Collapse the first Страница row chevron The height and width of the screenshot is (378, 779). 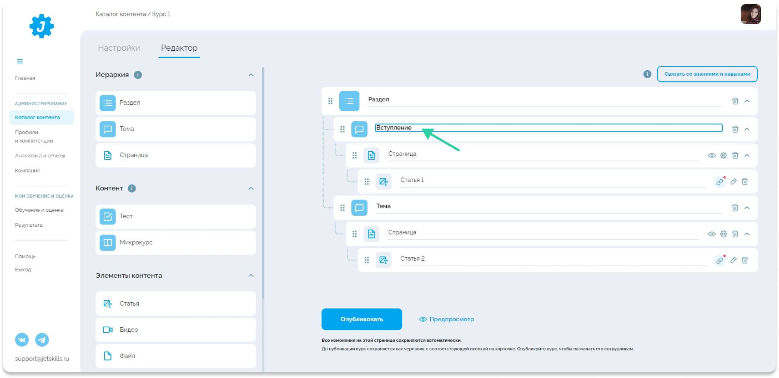tap(747, 155)
